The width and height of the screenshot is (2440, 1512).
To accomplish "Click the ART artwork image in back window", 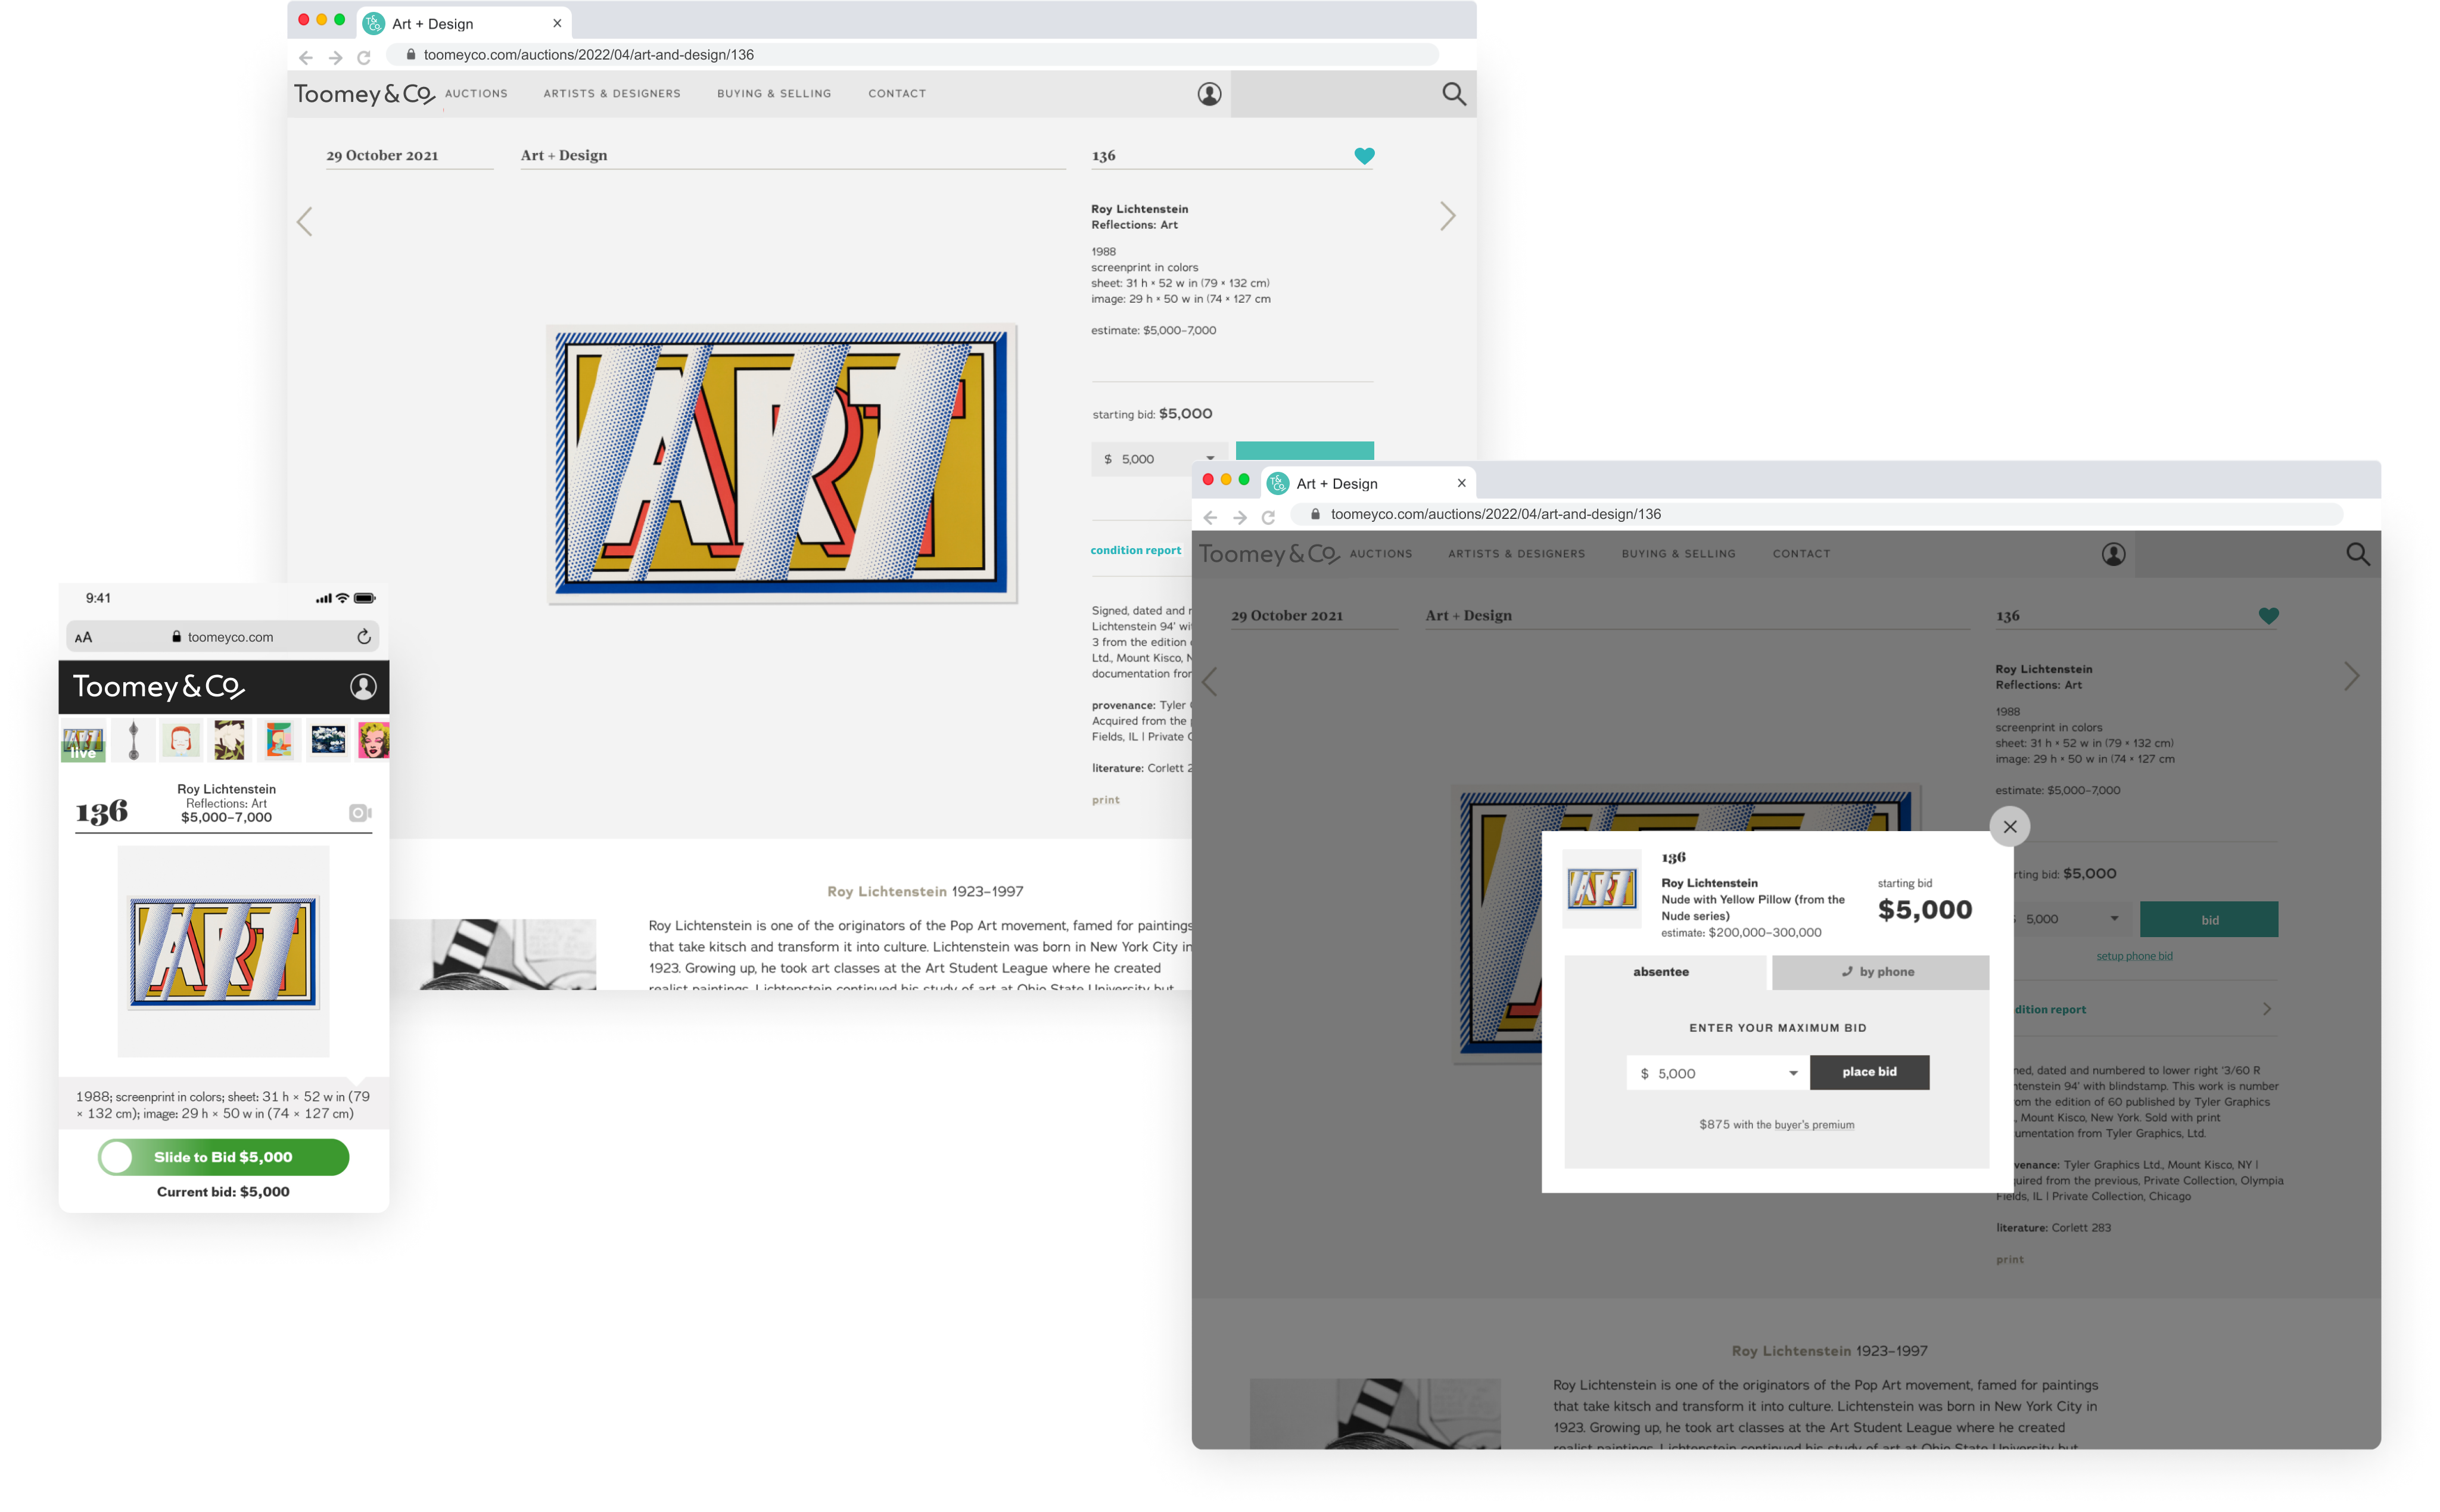I will pos(782,463).
